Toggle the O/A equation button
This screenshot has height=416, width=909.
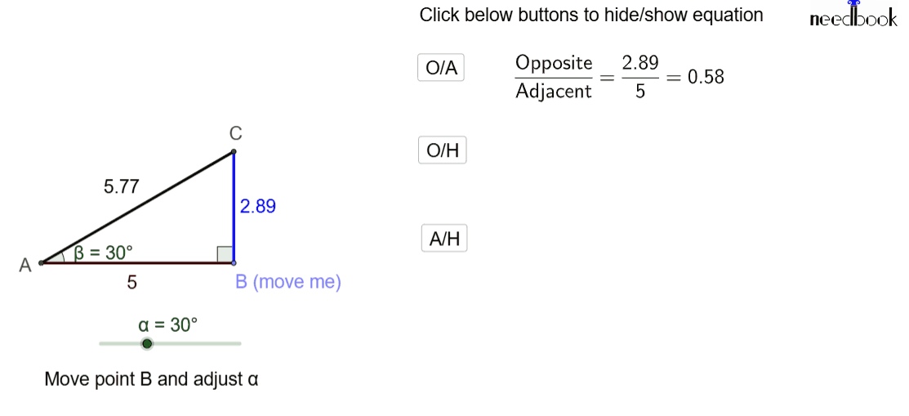click(x=441, y=68)
